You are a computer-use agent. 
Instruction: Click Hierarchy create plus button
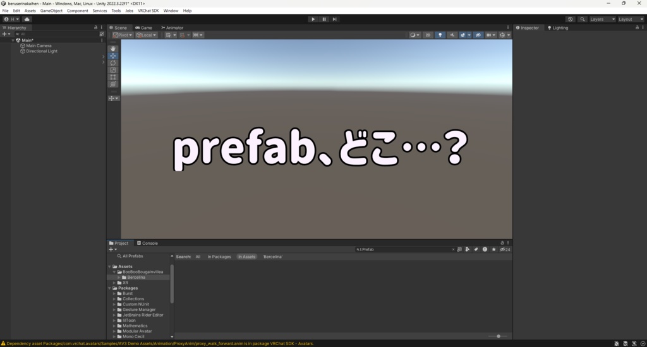(x=6, y=34)
